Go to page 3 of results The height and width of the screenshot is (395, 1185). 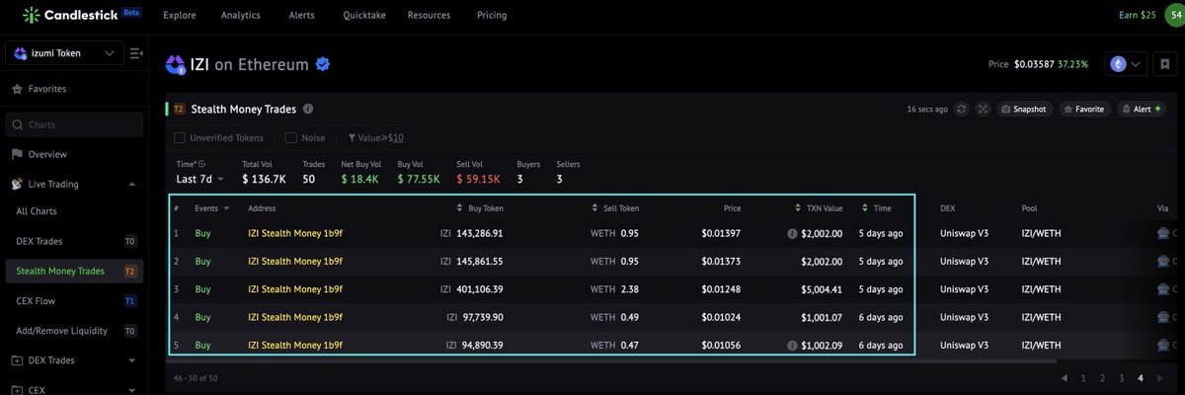tap(1121, 378)
